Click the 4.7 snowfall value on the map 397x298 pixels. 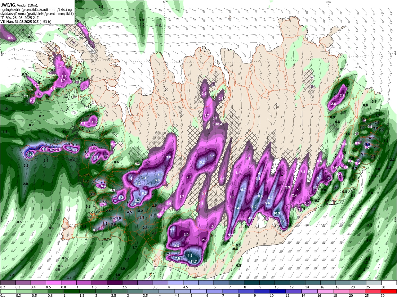172,229
